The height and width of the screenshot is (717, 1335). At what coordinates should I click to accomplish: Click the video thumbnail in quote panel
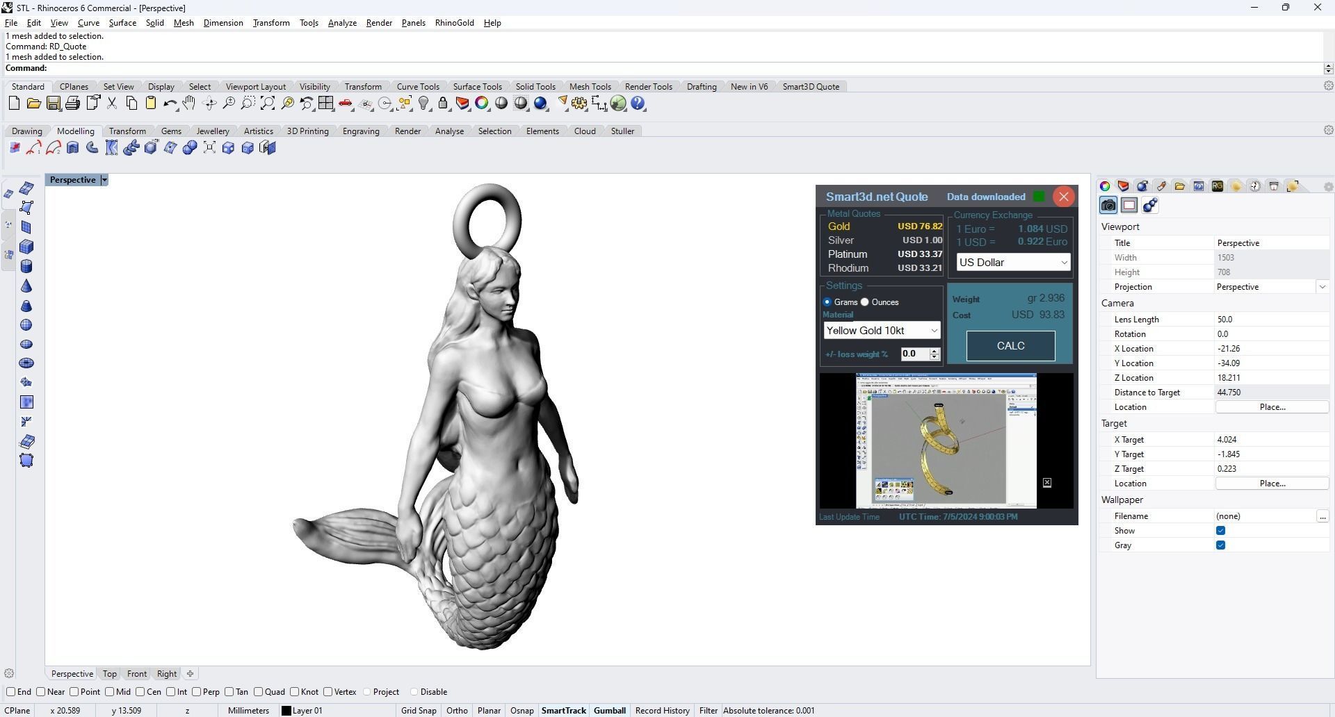(946, 440)
